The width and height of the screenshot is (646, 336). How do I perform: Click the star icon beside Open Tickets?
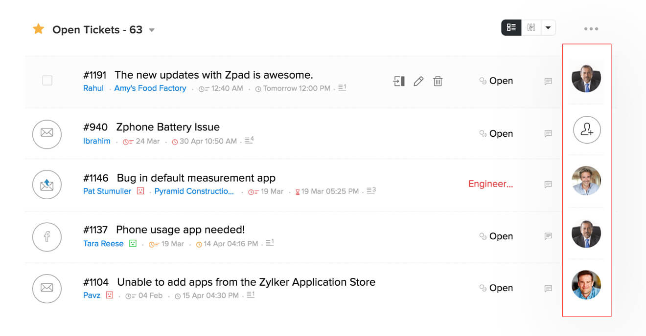pos(39,29)
